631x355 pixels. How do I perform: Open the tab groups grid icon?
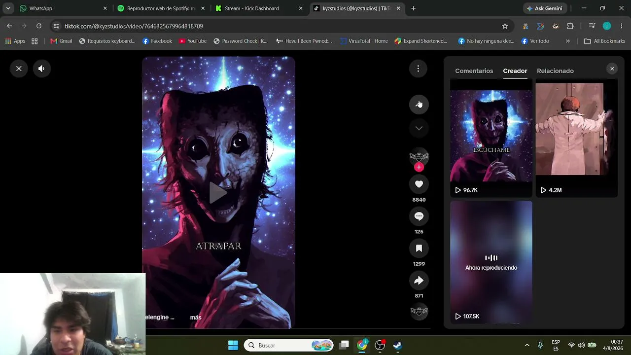coord(35,41)
